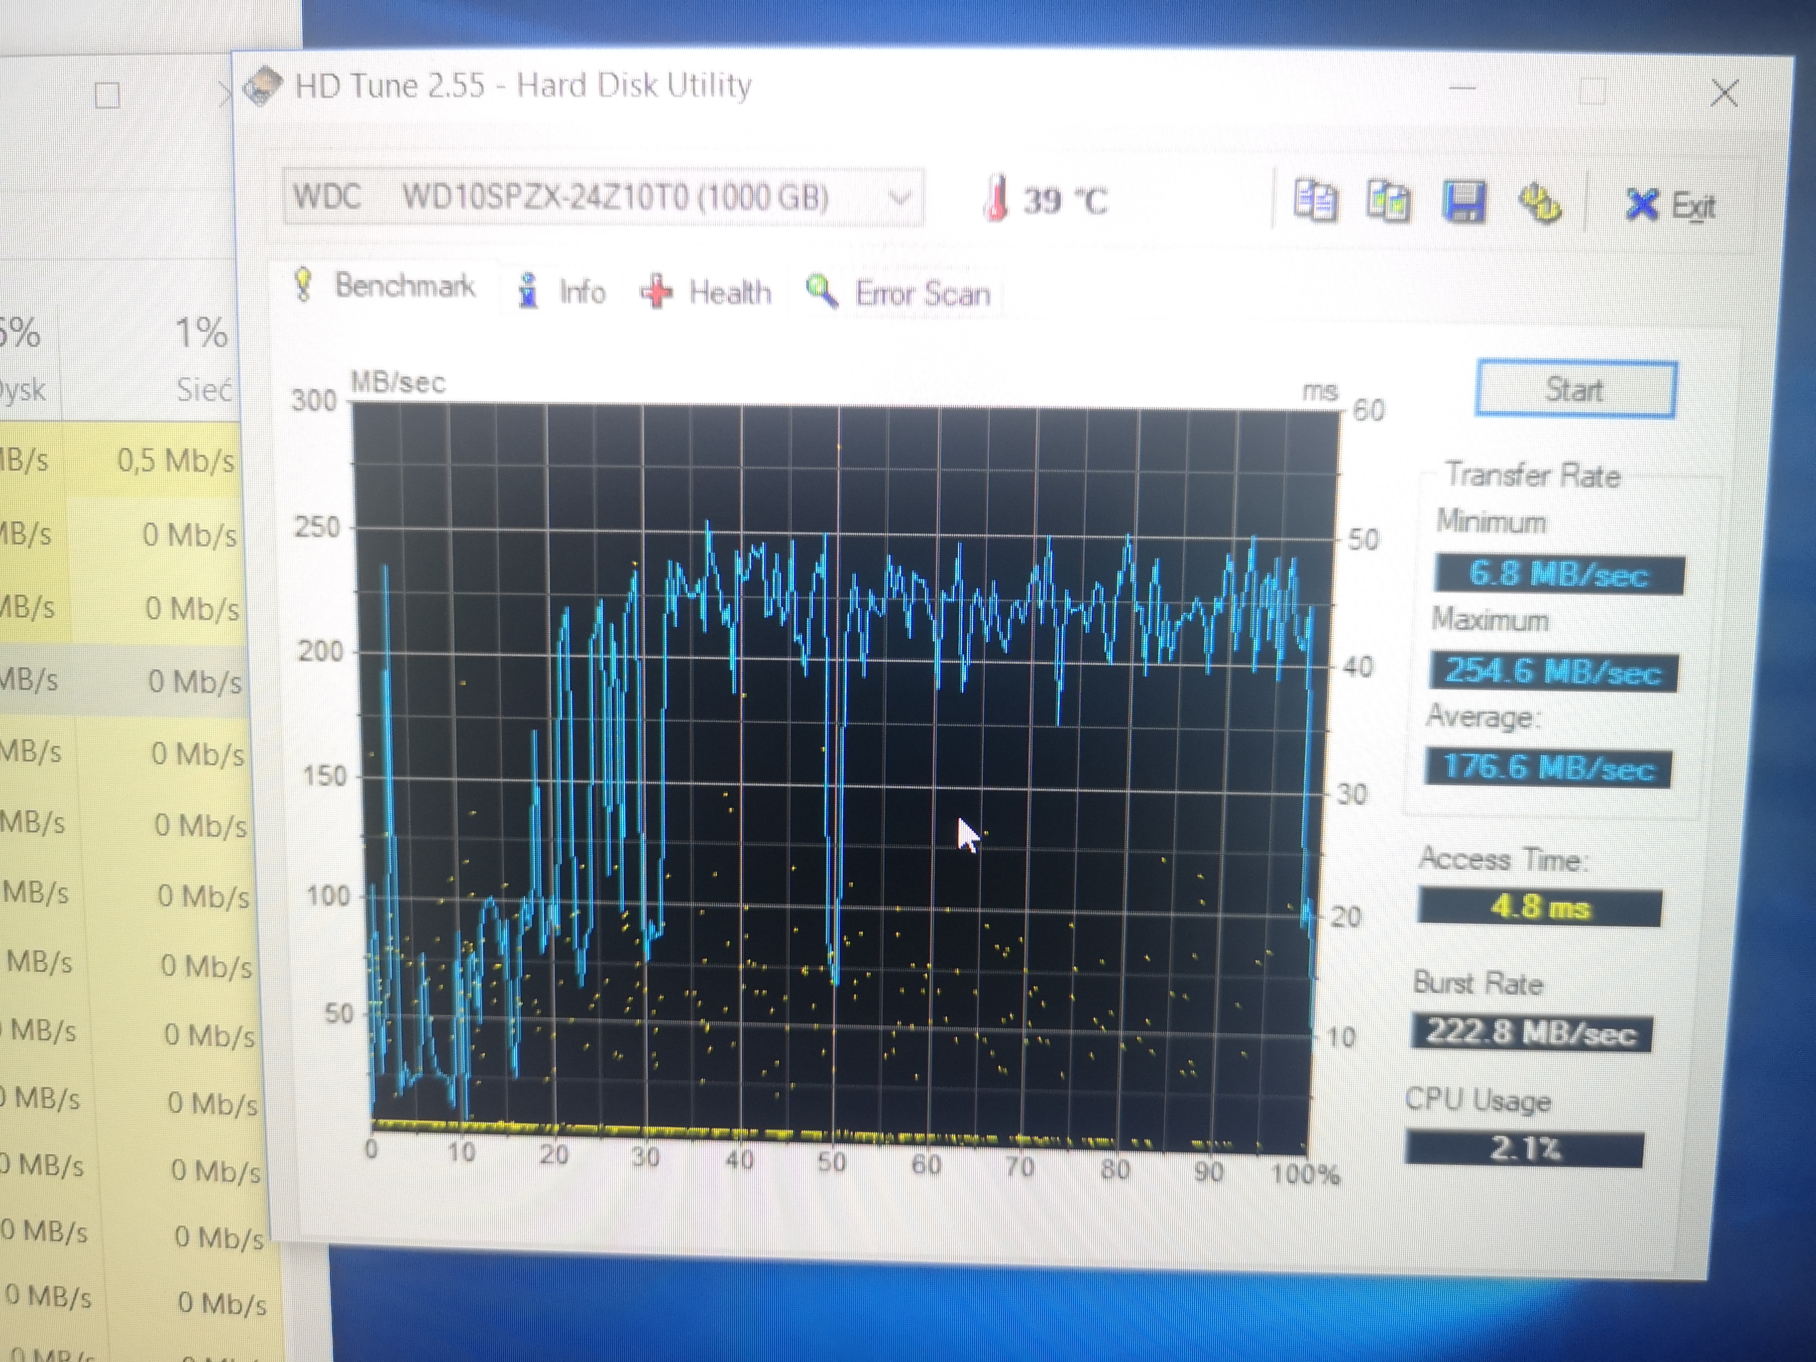The width and height of the screenshot is (1816, 1362).
Task: Open the options icon in the toolbar
Action: click(x=1539, y=204)
